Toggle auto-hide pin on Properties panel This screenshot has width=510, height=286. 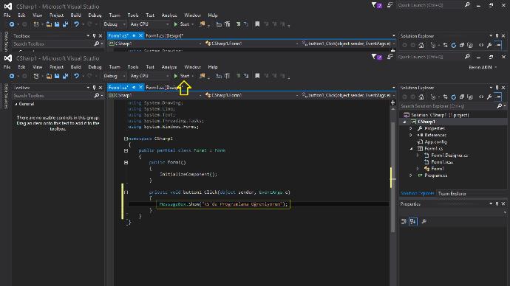tap(497, 204)
